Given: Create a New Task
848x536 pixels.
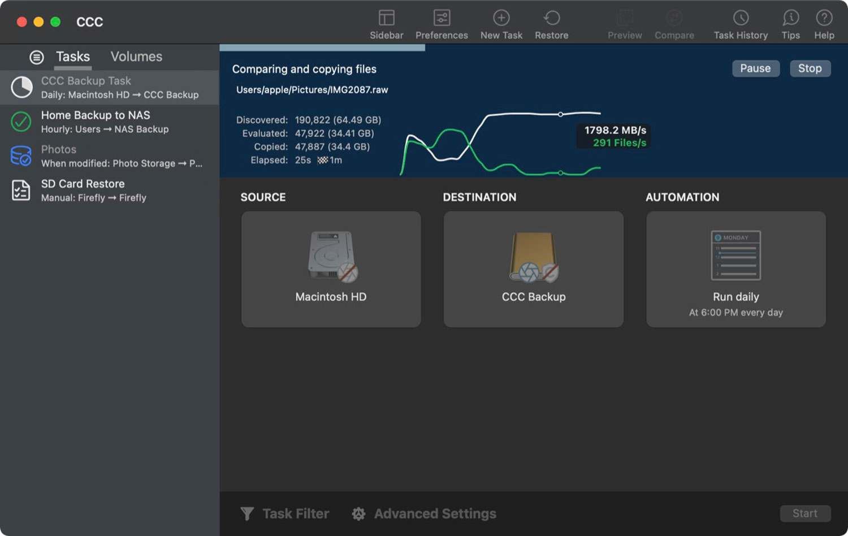Looking at the screenshot, I should pos(501,19).
